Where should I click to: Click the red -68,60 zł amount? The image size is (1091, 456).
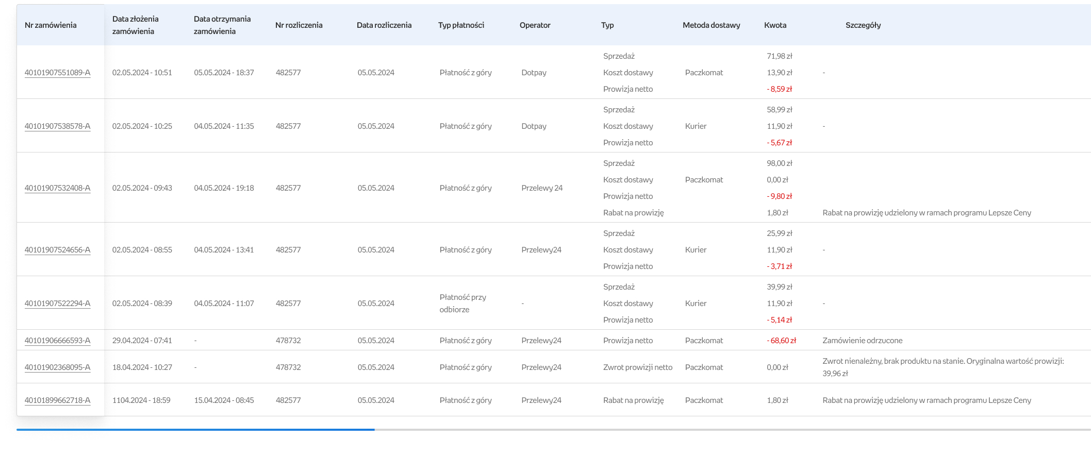(x=782, y=341)
